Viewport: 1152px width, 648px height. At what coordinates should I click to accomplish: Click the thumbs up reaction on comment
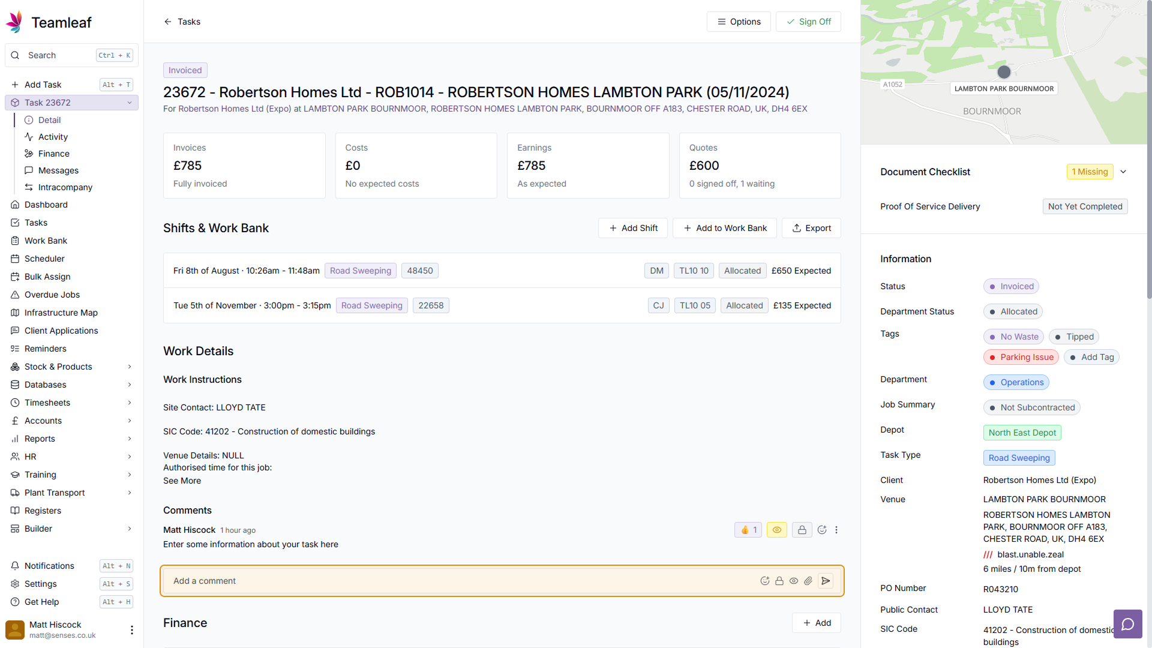(748, 530)
